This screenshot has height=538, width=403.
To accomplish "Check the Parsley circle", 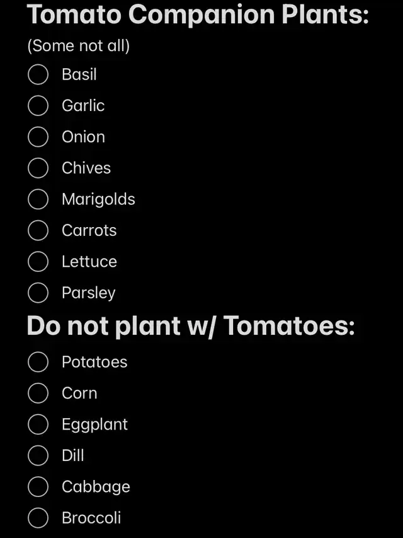I will (x=38, y=293).
